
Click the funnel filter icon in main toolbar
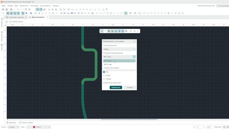click(3, 13)
